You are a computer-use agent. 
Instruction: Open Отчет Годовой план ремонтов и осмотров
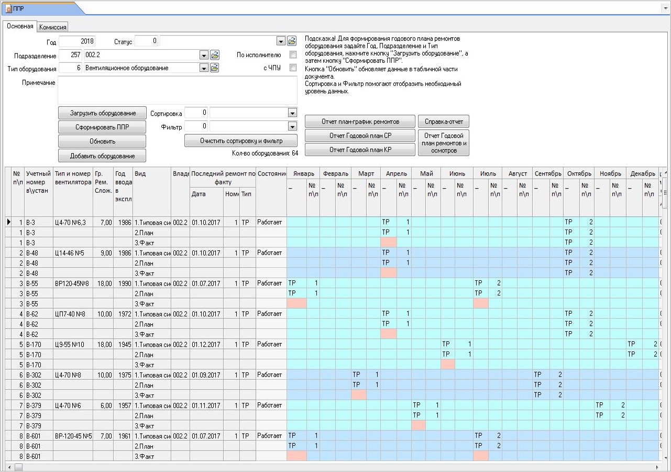click(444, 142)
